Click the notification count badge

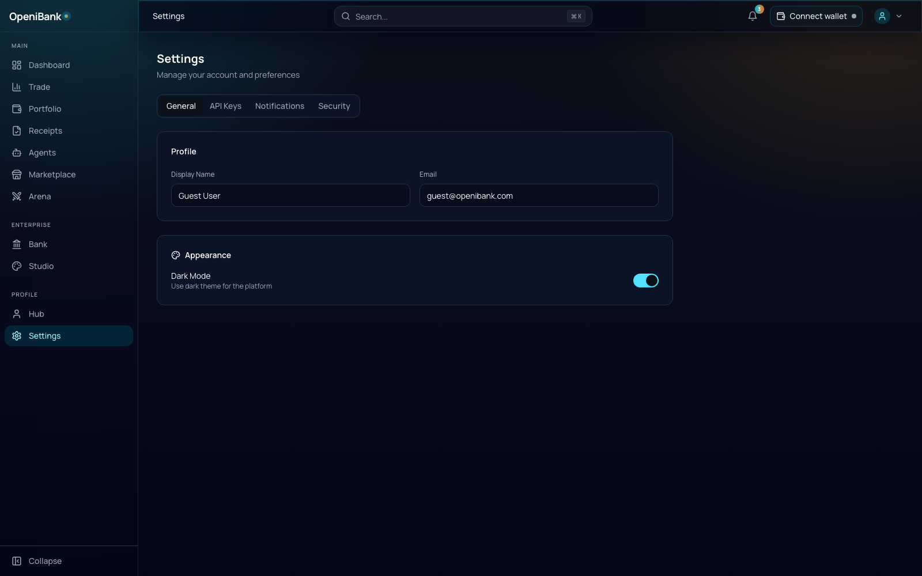click(x=758, y=9)
